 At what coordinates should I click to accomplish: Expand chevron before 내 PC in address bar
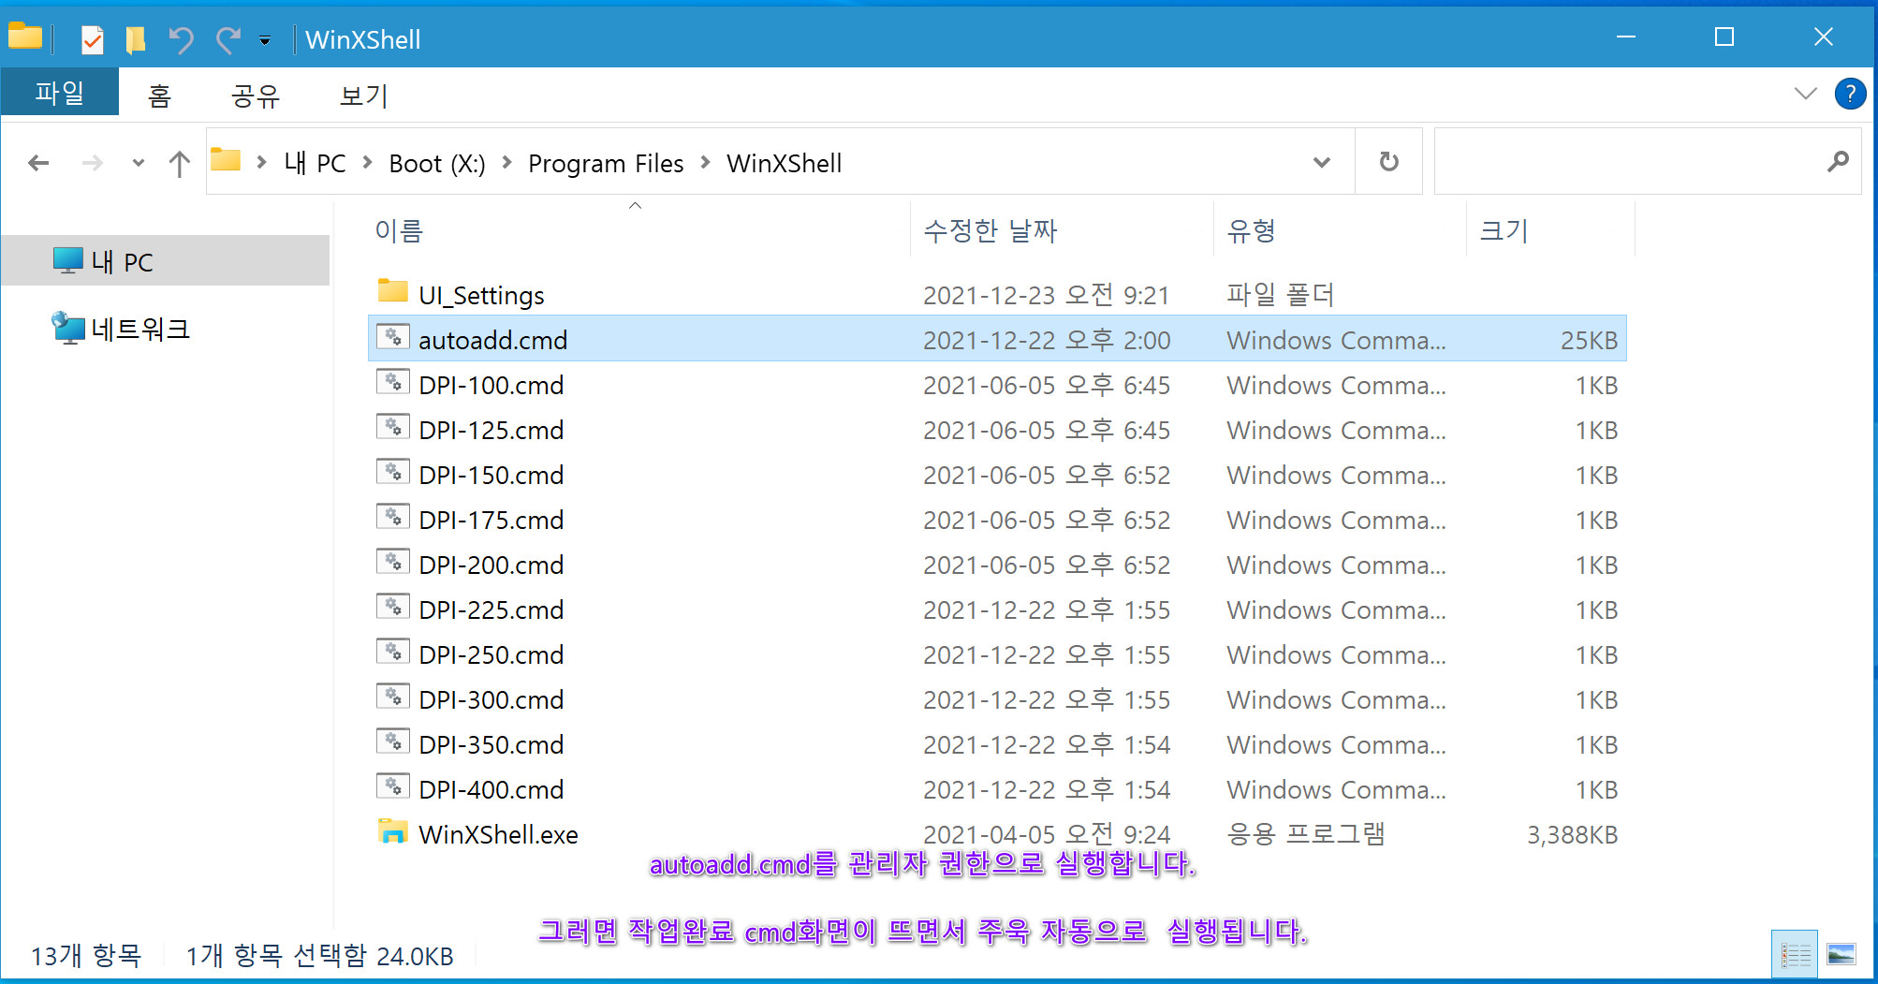[x=261, y=162]
